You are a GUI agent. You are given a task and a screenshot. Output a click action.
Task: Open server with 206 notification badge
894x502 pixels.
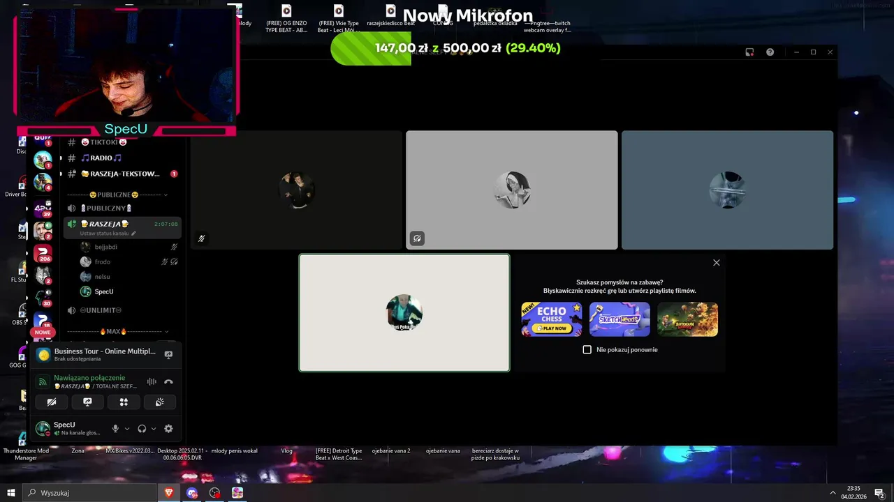pos(43,253)
